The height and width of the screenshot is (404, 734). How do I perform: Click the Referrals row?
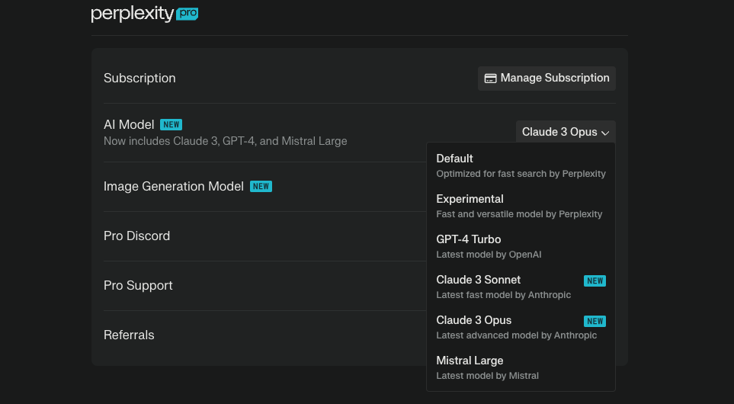pos(129,335)
